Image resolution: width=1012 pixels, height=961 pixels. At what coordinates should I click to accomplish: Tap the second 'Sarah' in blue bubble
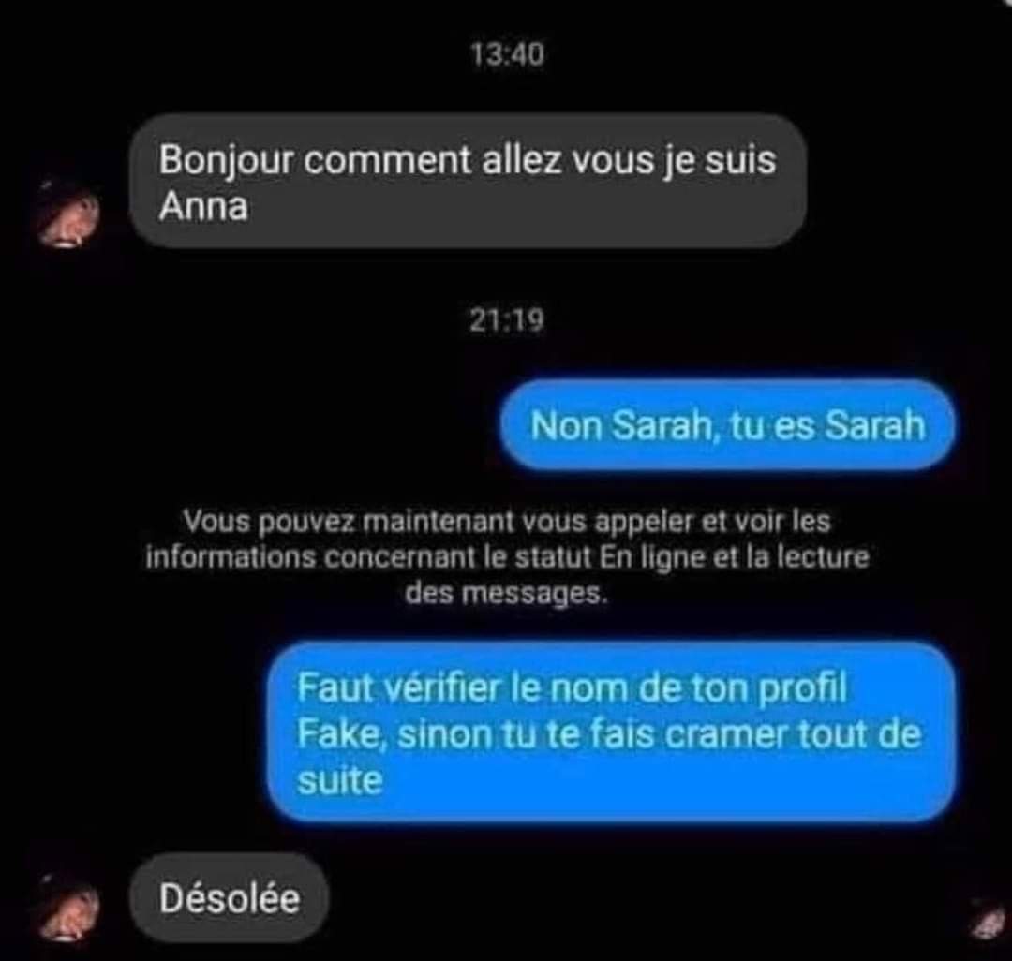tap(875, 425)
